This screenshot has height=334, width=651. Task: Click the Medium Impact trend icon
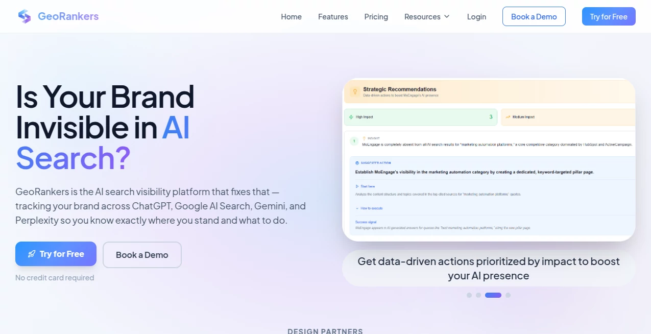(x=508, y=117)
